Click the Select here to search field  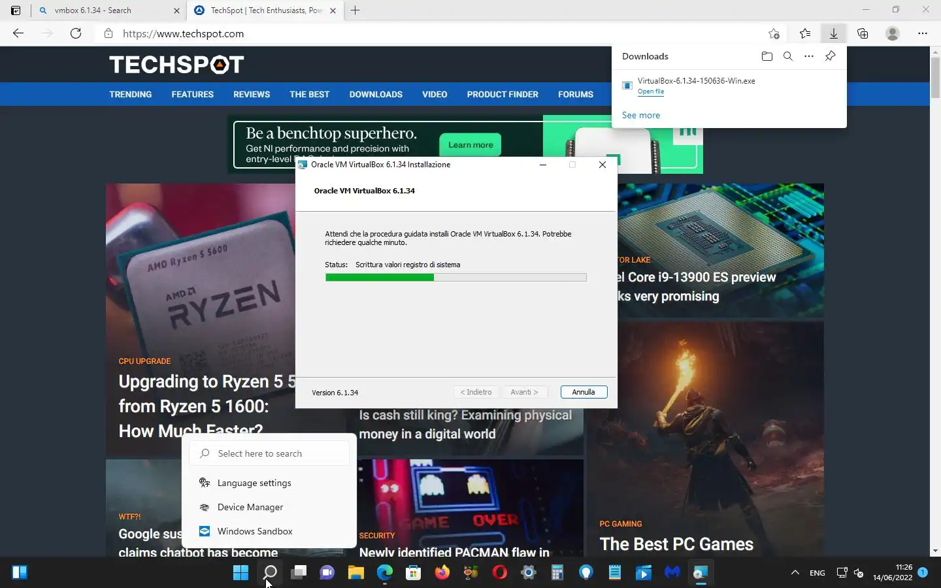click(x=269, y=453)
